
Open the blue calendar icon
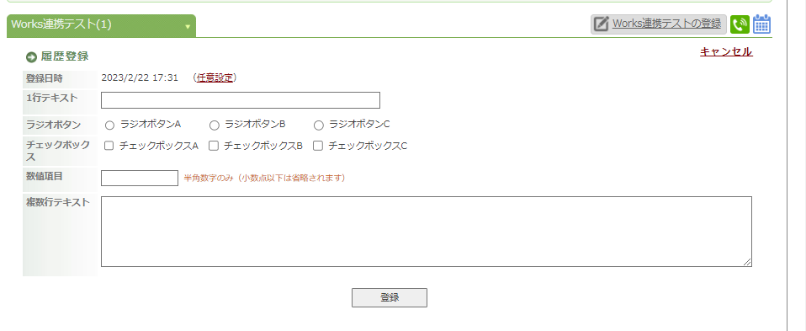pos(761,24)
